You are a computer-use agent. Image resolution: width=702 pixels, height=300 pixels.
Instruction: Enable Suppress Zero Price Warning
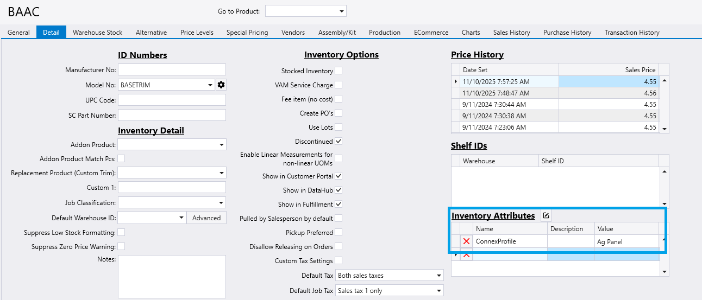pos(122,246)
